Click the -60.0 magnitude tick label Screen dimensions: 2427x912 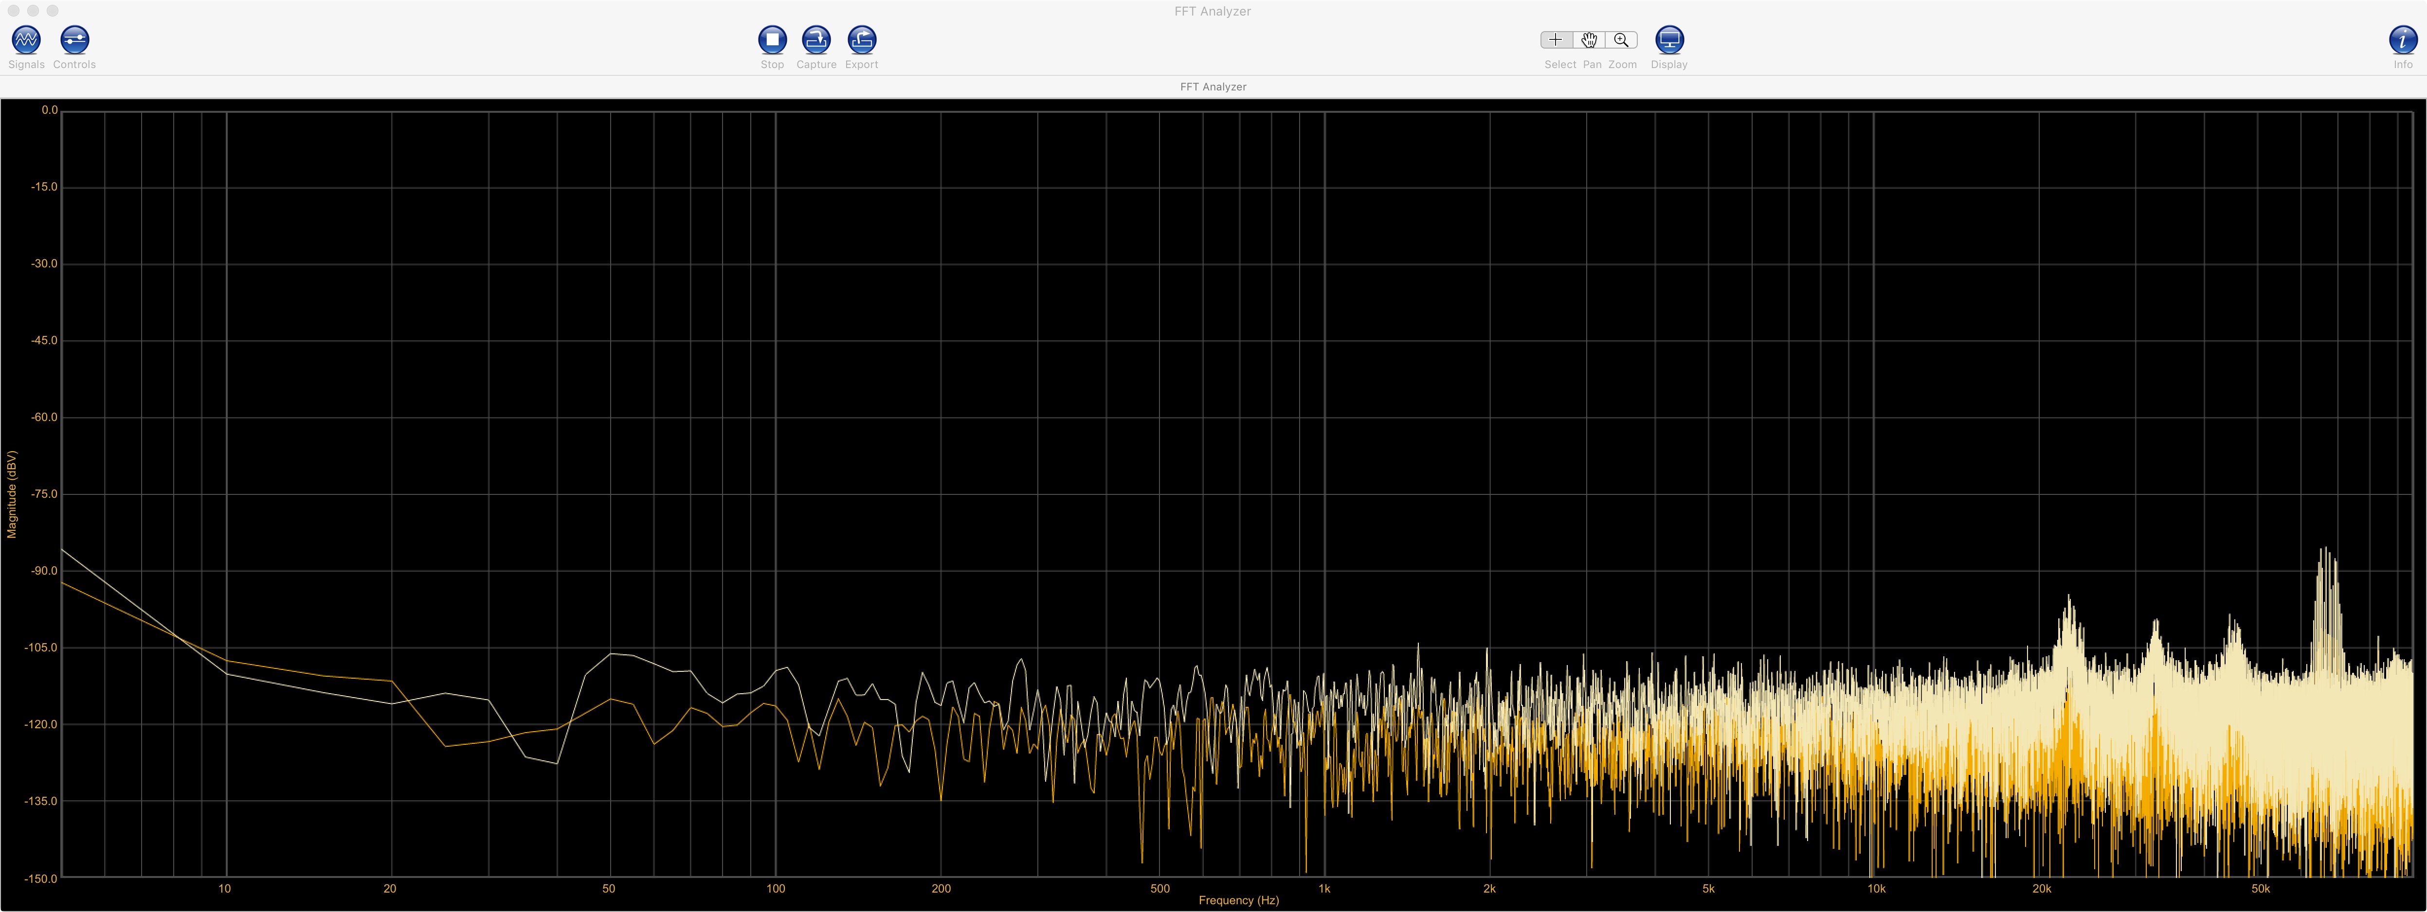(x=43, y=417)
